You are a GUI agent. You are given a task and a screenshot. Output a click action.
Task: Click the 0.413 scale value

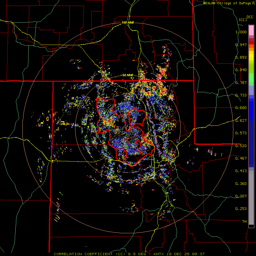click(241, 171)
